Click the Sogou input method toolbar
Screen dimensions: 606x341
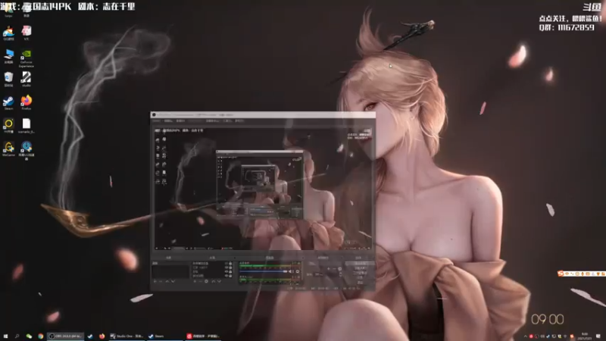coord(581,274)
